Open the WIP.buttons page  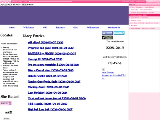[x=93, y=28]
